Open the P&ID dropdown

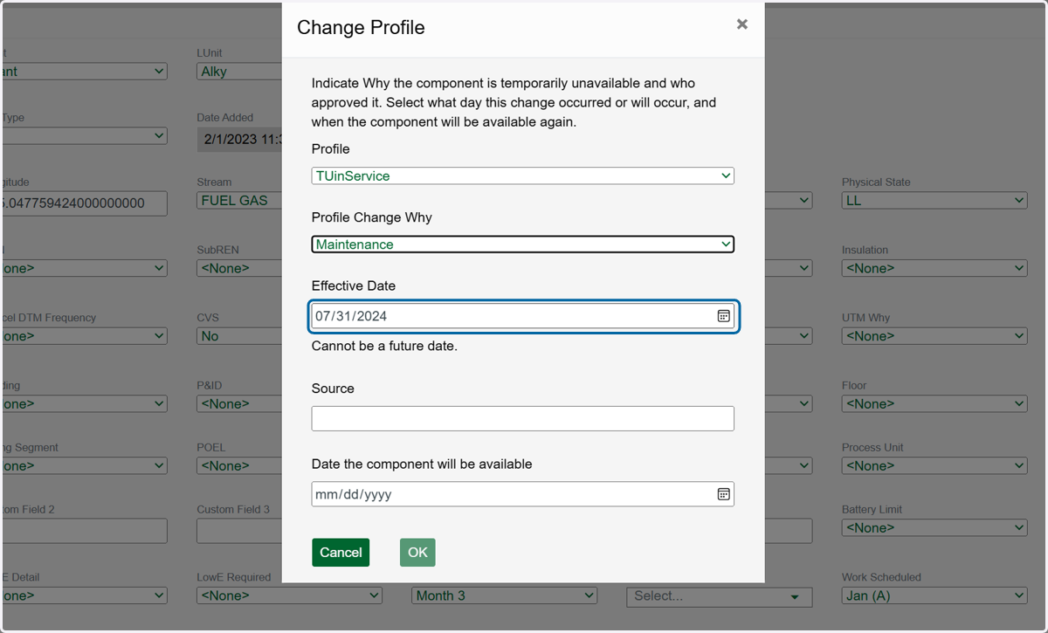[x=240, y=404]
